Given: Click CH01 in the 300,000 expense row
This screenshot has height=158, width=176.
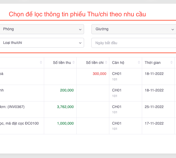Looking at the screenshot, I should pos(117,74).
